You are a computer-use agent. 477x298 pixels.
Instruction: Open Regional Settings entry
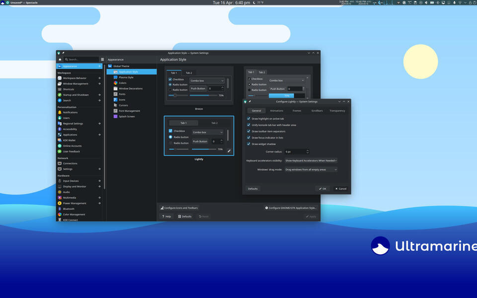coord(79,124)
